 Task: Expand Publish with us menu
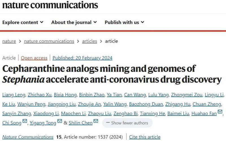[x=124, y=22]
